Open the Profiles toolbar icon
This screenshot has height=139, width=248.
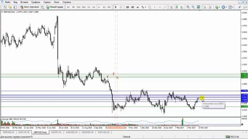point(10,7)
